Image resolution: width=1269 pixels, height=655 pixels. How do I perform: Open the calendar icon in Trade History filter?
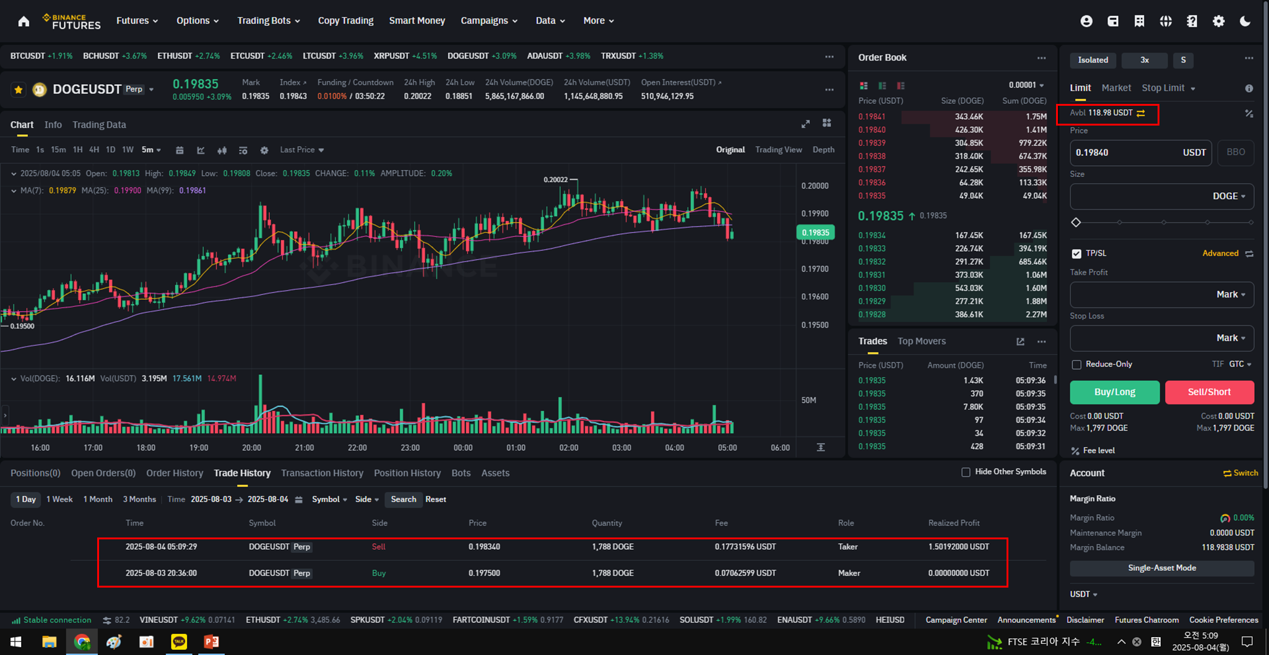click(298, 500)
